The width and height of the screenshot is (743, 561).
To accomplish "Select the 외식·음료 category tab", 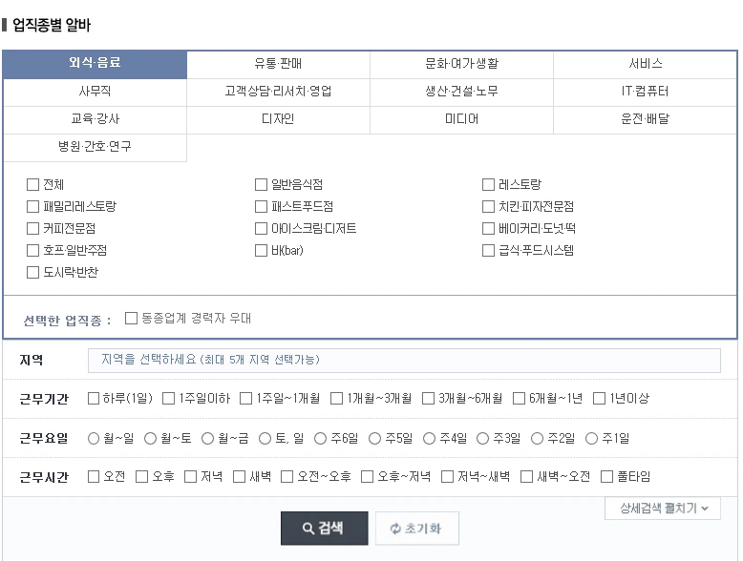I will pos(95,64).
